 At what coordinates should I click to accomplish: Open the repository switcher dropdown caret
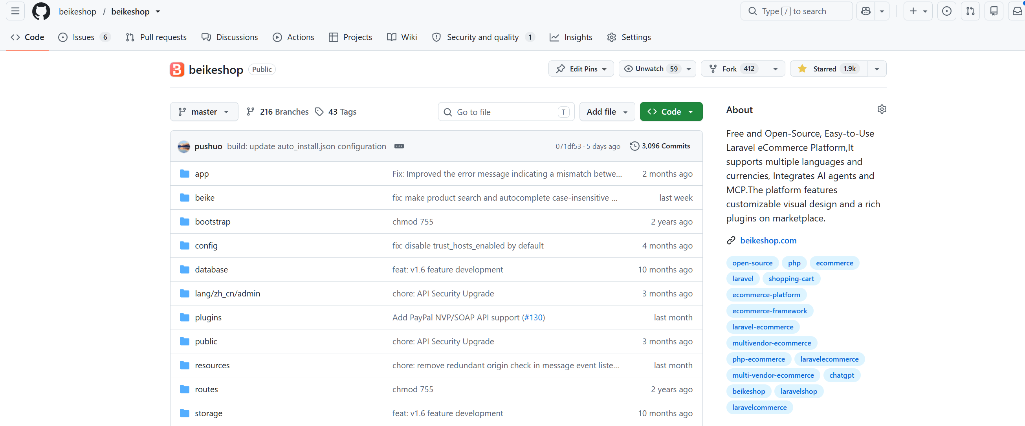point(158,11)
